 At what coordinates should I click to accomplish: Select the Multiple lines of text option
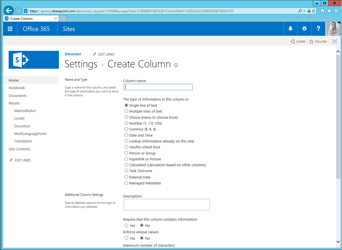coord(126,111)
